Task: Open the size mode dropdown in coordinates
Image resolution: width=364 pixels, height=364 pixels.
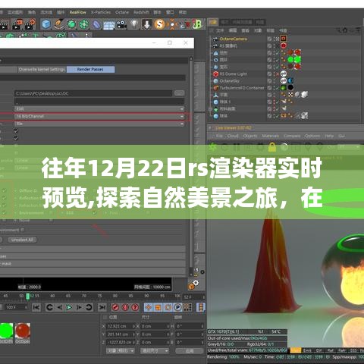Action: pos(155,351)
